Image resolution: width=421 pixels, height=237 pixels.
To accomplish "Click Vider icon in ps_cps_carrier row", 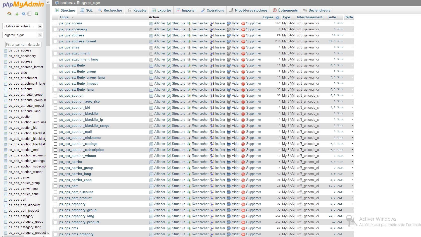I will pyautogui.click(x=229, y=162).
